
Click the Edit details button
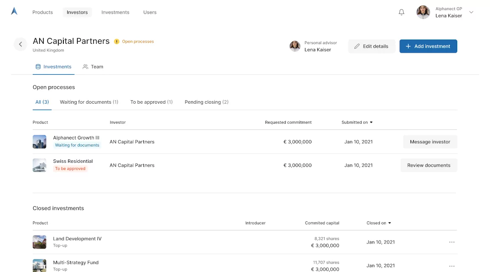[372, 46]
